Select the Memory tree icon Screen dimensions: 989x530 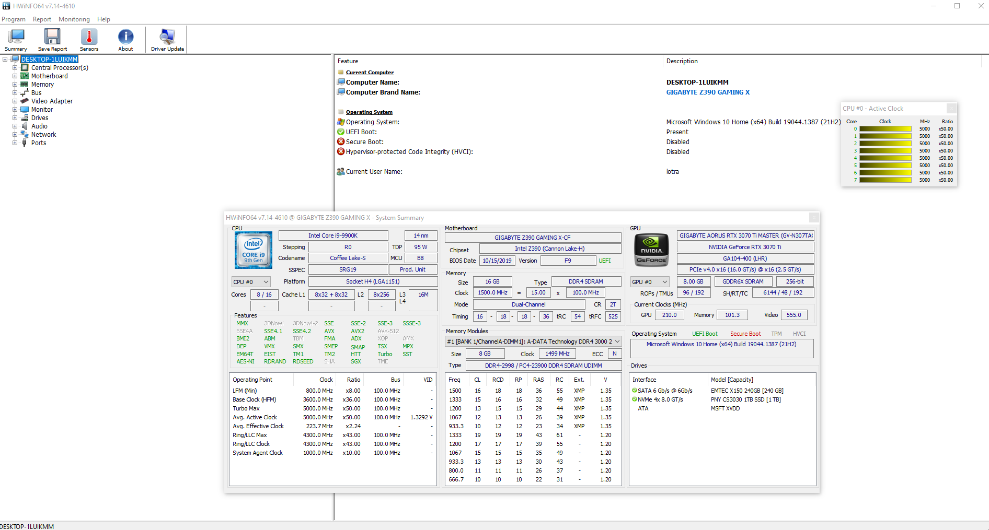point(25,85)
